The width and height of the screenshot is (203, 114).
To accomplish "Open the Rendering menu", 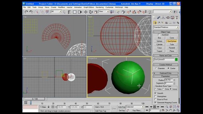I will click(x=100, y=7).
